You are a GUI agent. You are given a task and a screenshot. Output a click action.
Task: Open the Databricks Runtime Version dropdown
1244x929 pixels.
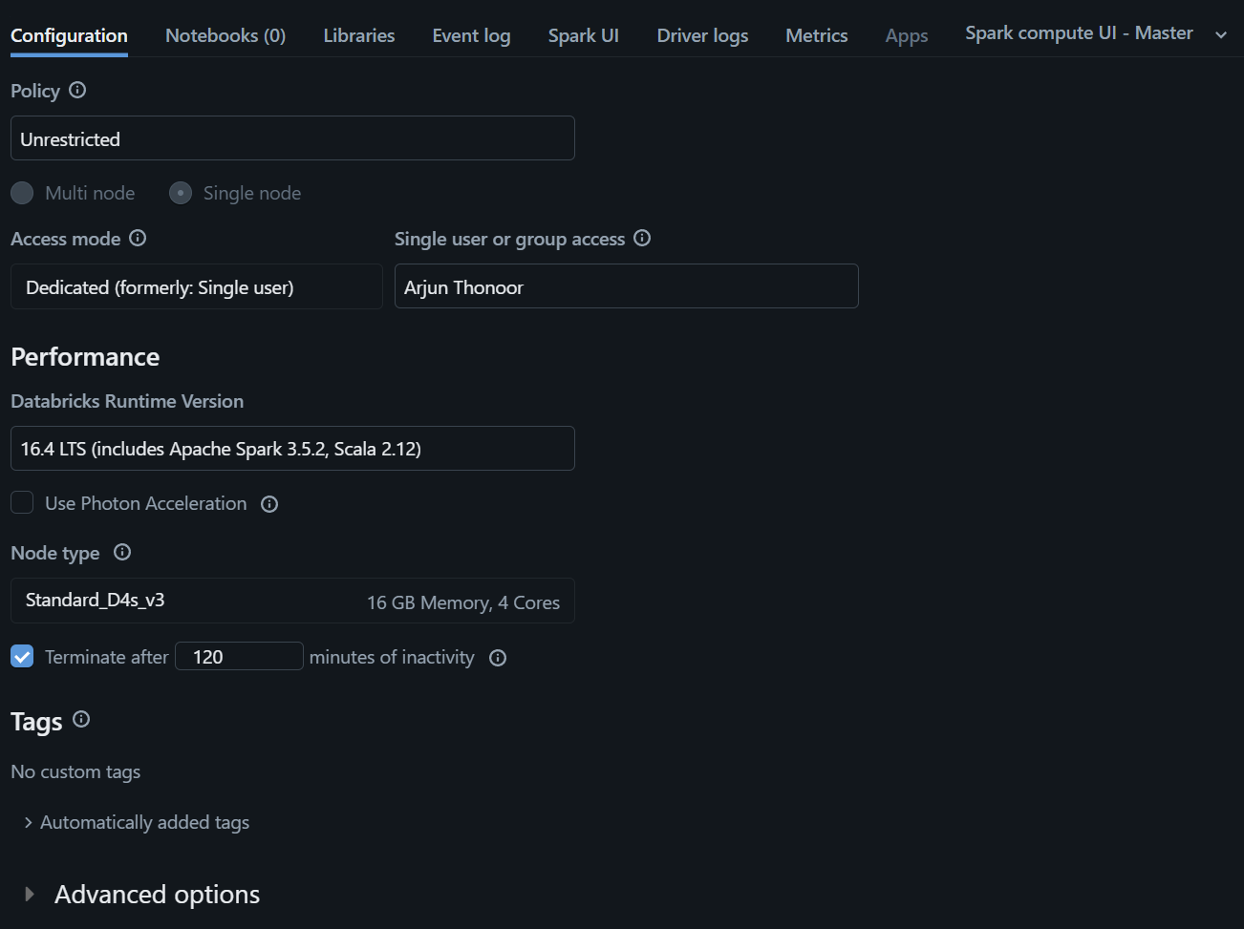(292, 448)
